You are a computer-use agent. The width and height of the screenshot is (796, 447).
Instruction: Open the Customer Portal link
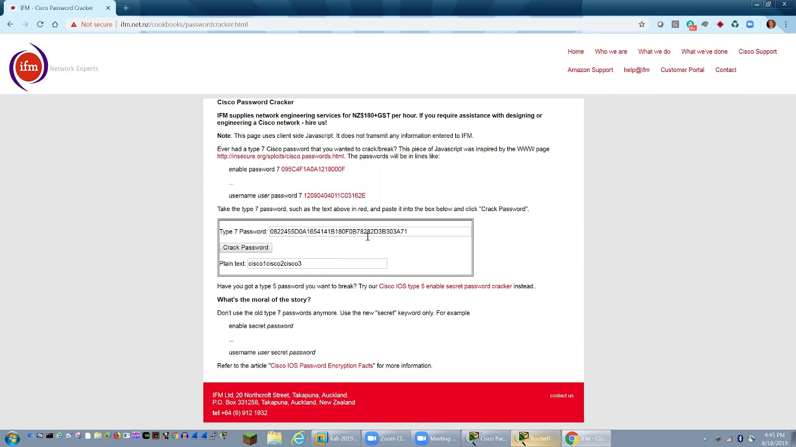(x=682, y=70)
